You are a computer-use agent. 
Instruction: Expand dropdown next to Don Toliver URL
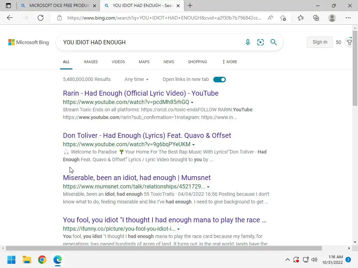click(x=193, y=144)
